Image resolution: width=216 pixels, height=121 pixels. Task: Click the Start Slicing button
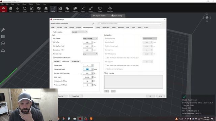[x=116, y=16]
